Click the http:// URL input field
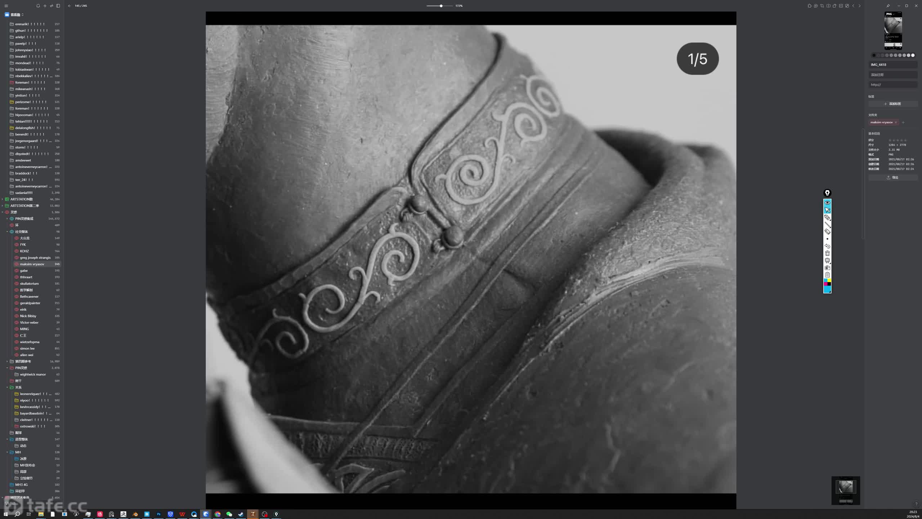Screen dimensions: 922x519 (892, 85)
